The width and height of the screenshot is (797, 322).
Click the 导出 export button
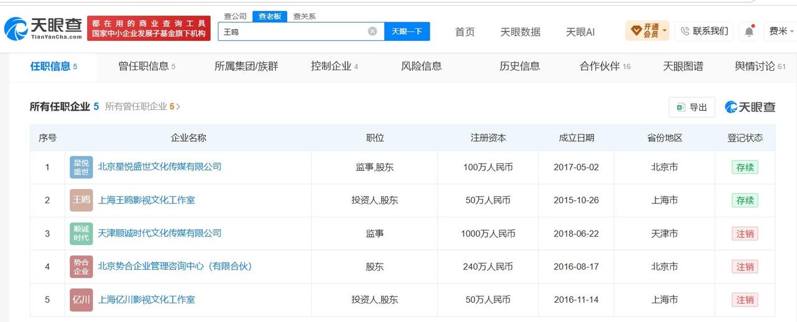(x=692, y=107)
